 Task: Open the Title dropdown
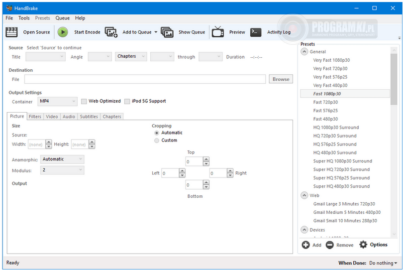(45, 56)
